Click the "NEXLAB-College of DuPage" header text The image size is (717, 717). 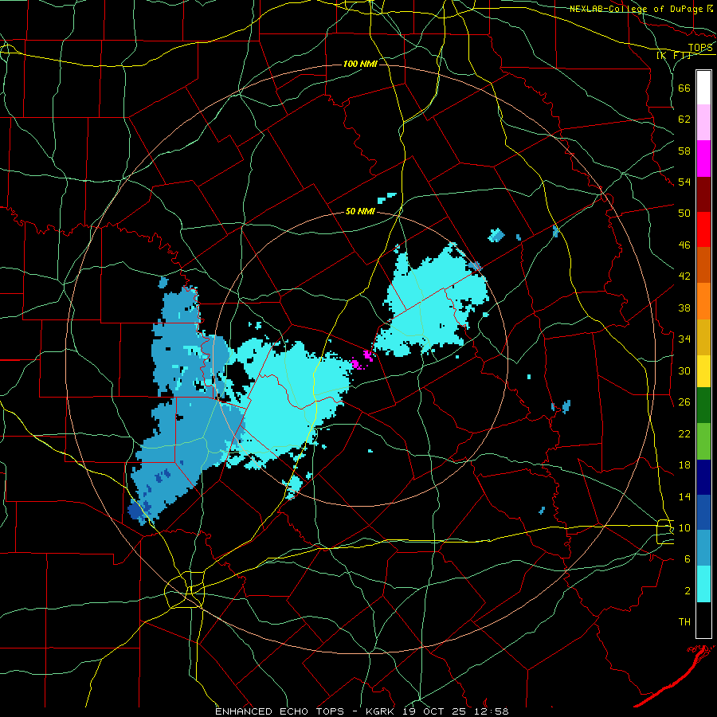(x=637, y=9)
